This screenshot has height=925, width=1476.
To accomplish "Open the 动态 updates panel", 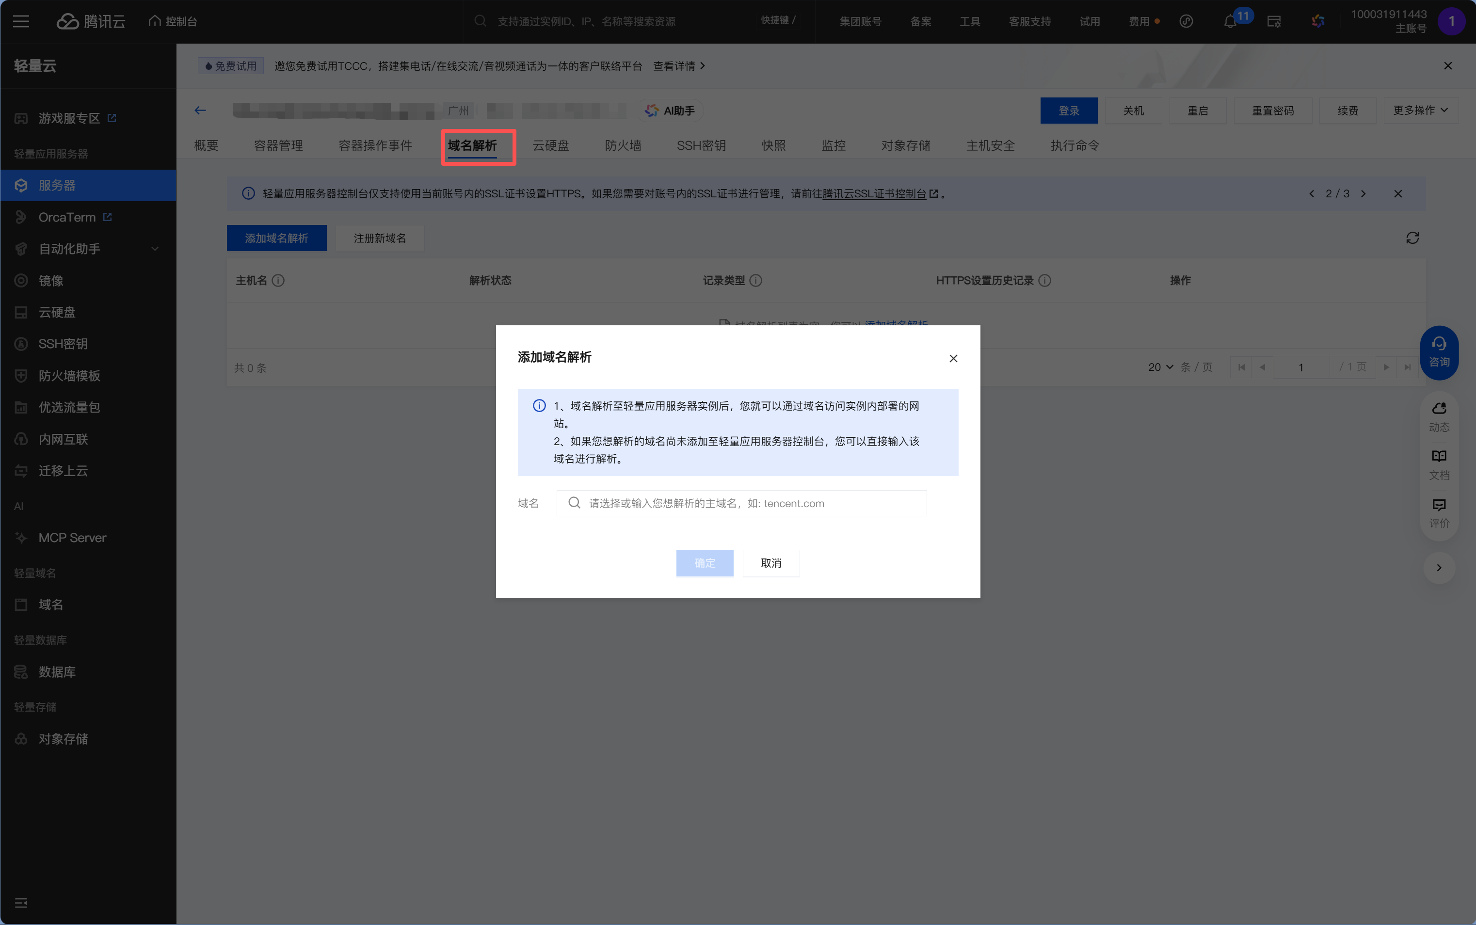I will [x=1439, y=416].
